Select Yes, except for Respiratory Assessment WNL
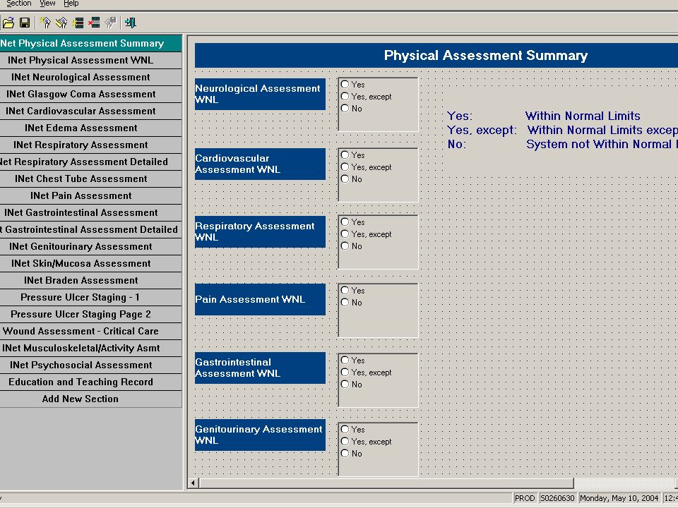This screenshot has height=508, width=678. [x=345, y=234]
